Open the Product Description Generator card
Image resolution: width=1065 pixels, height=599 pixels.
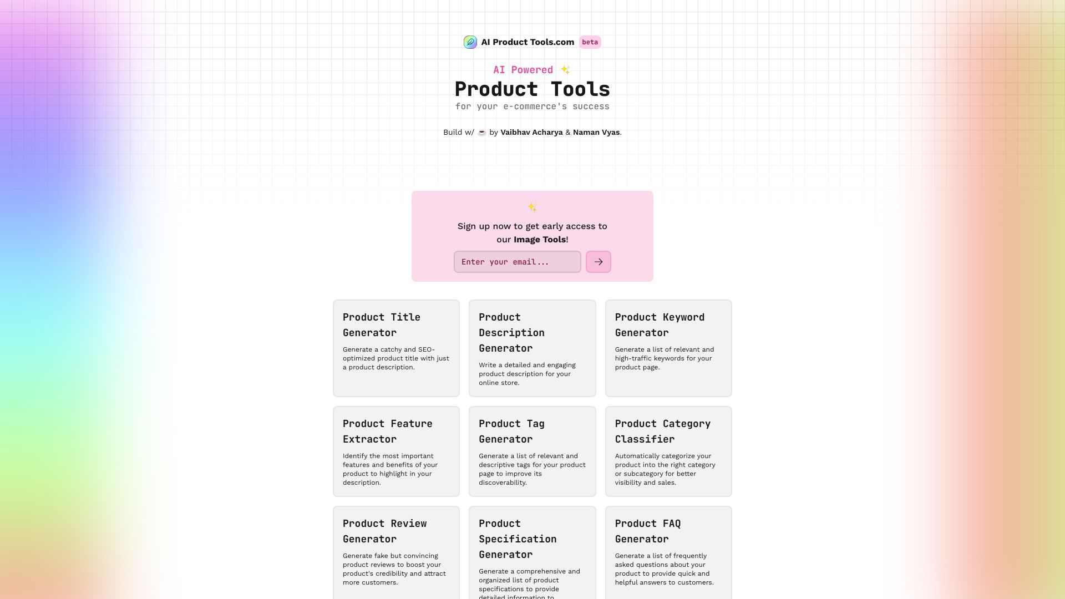click(532, 347)
